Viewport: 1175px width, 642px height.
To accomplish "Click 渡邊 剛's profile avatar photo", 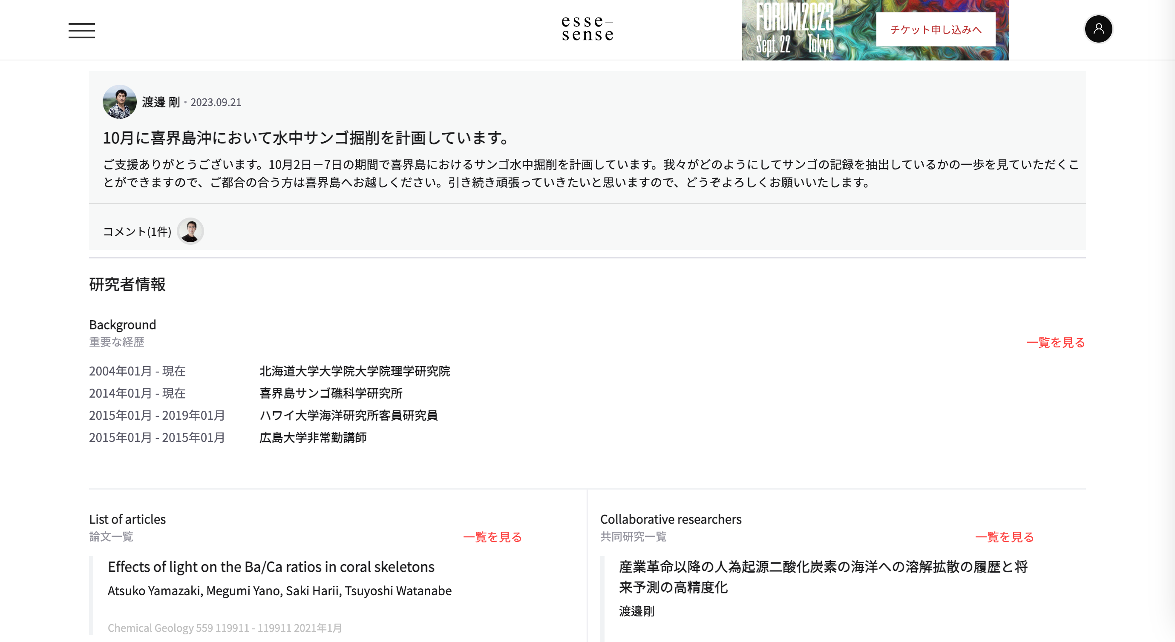I will (x=120, y=102).
